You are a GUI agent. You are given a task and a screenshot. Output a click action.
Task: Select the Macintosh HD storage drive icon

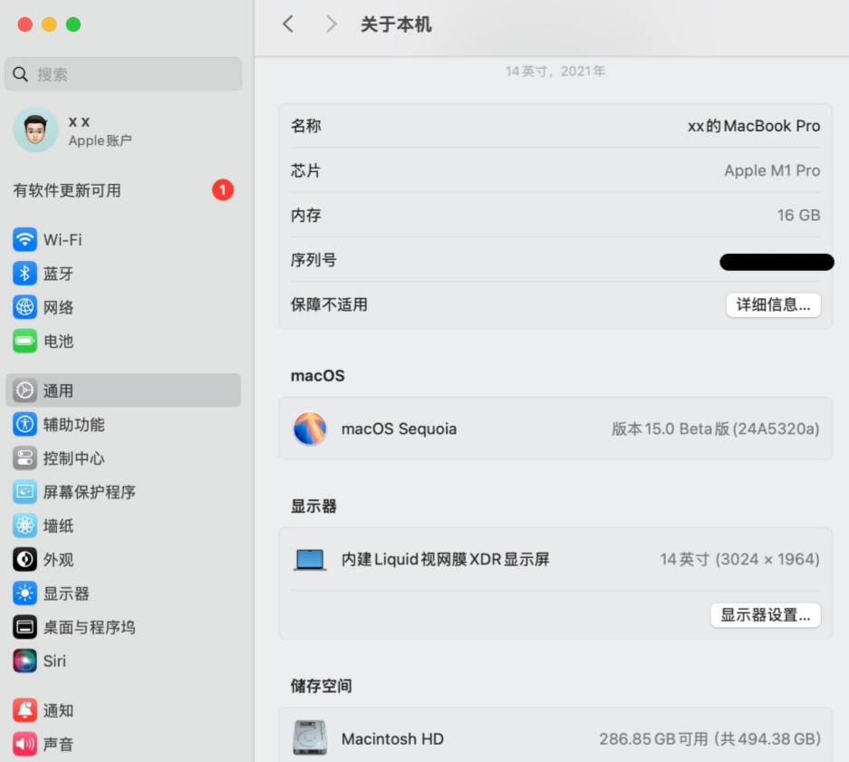click(x=311, y=738)
